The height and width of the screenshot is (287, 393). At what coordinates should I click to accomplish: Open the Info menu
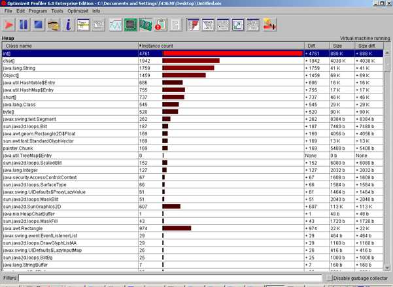click(x=96, y=11)
